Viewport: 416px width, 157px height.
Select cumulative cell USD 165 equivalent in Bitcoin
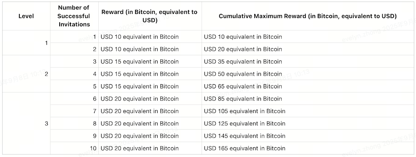(308, 148)
